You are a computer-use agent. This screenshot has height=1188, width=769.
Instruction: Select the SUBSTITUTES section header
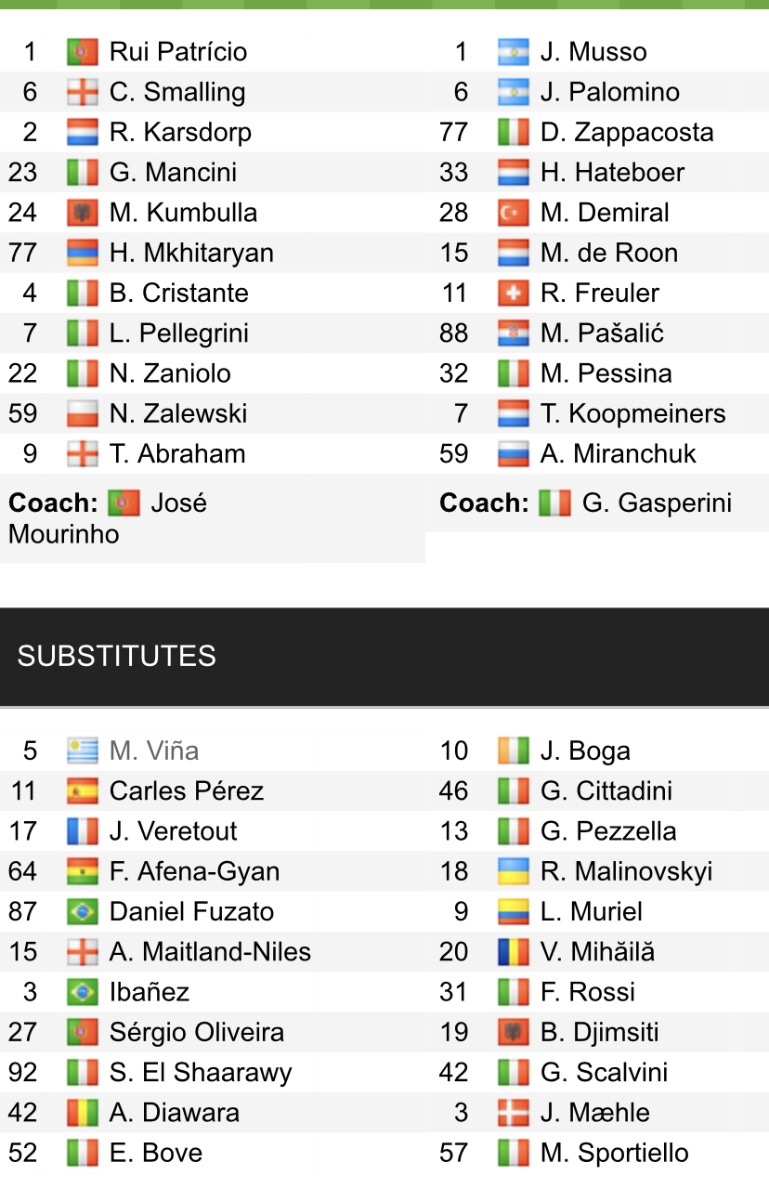pos(116,656)
